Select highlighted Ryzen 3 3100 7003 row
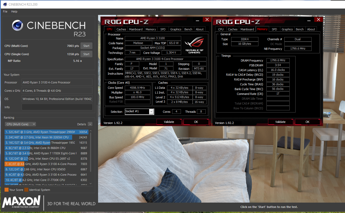 pyautogui.click(x=46, y=164)
